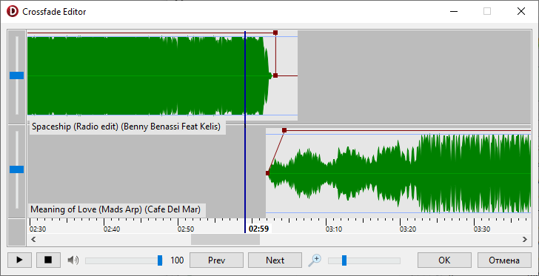
Task: Click the 03:30 mark on the time ruler
Action: [482, 229]
